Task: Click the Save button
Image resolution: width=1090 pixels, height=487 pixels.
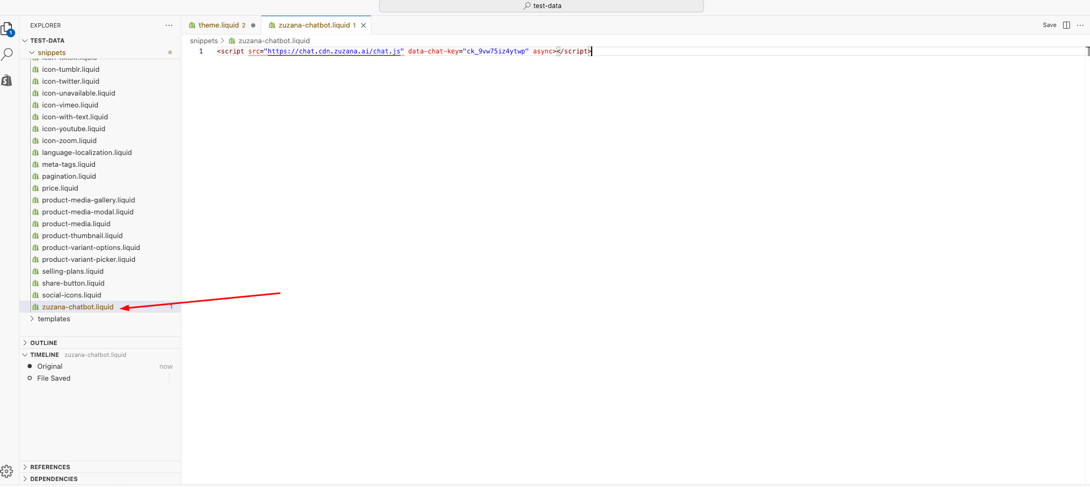Action: click(1050, 25)
